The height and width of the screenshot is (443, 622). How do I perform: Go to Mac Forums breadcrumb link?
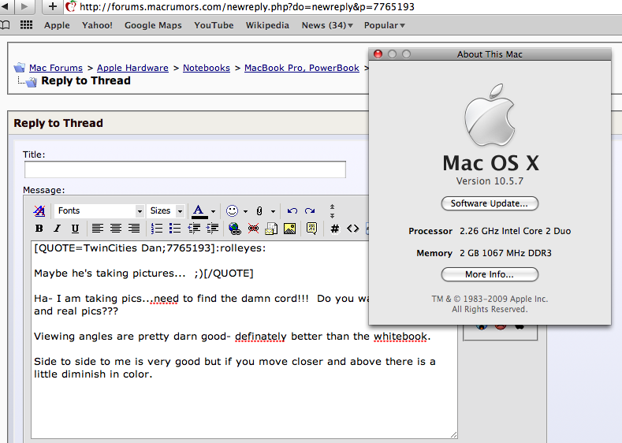click(56, 68)
